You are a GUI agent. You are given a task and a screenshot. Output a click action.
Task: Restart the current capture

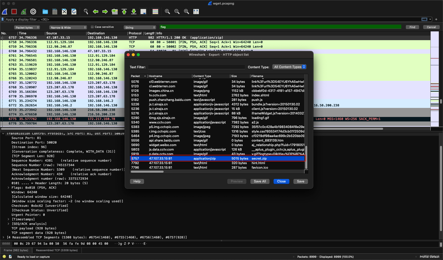coord(24,12)
